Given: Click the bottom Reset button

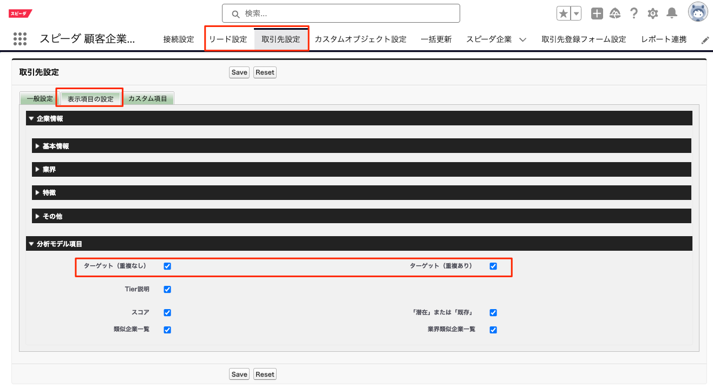Looking at the screenshot, I should [x=265, y=374].
